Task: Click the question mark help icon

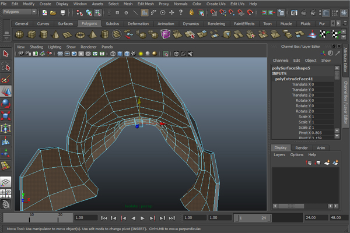Action: (x=181, y=12)
